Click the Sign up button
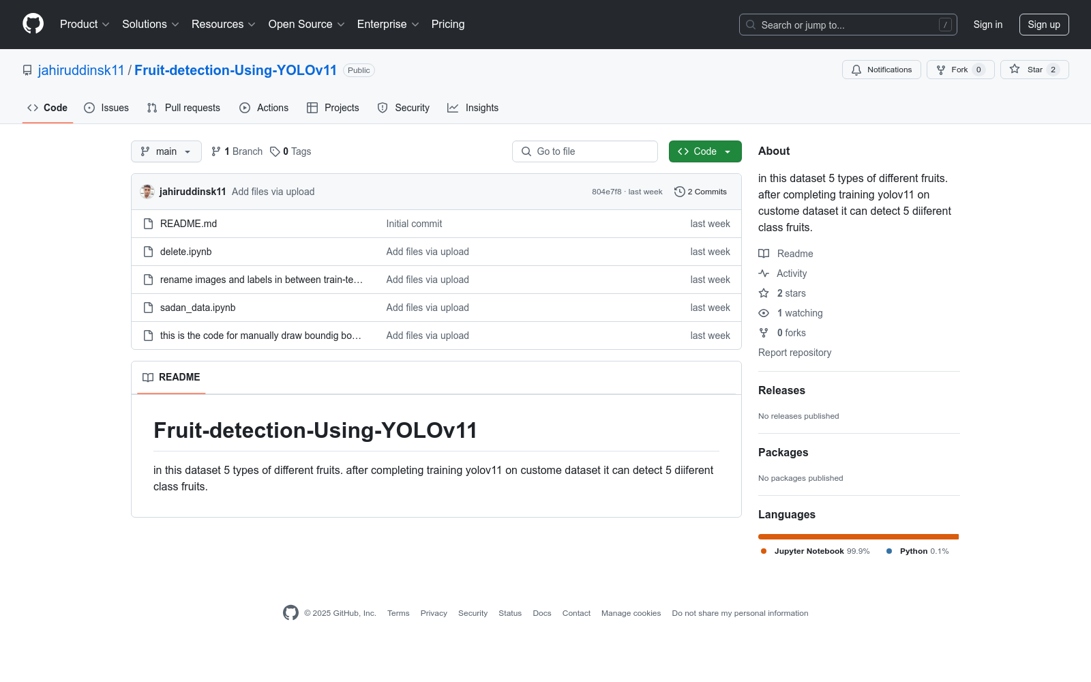 click(1044, 24)
